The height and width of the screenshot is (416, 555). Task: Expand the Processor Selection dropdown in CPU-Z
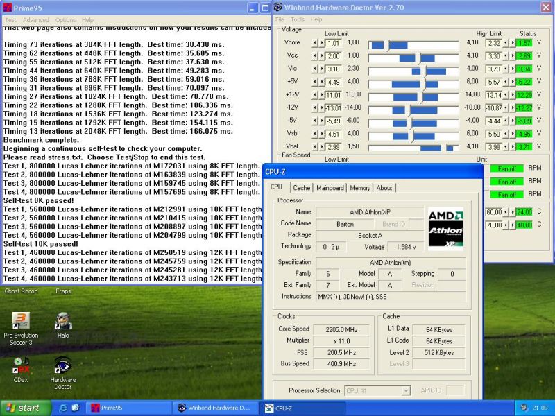pos(406,391)
